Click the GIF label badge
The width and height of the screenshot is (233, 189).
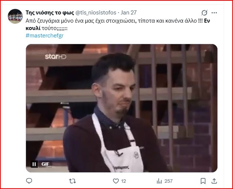coord(46,164)
